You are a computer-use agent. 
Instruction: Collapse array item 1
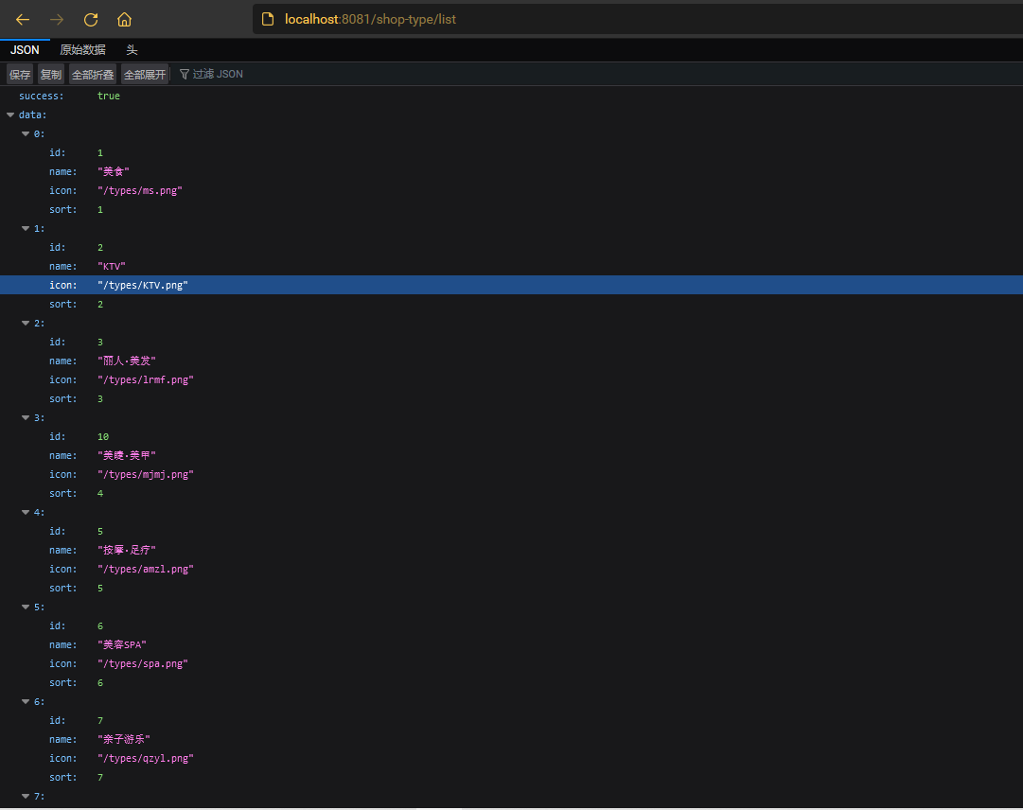click(x=26, y=228)
